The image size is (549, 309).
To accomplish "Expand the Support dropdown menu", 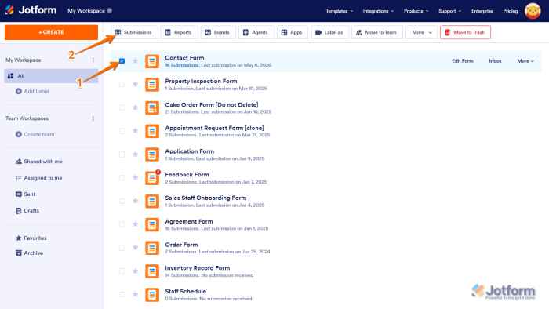I will (450, 11).
